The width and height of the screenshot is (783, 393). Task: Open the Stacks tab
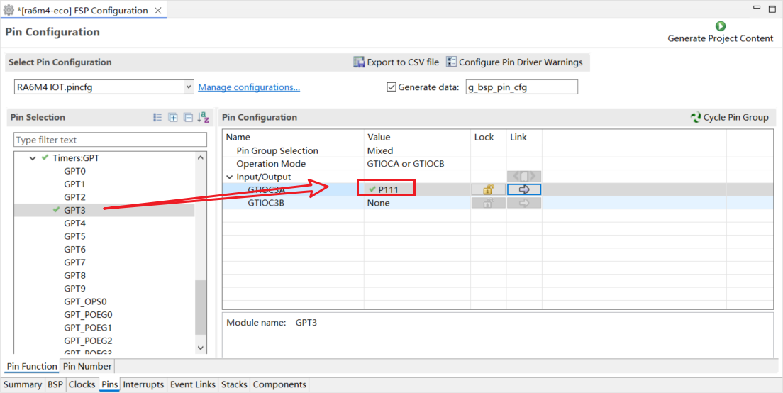234,384
